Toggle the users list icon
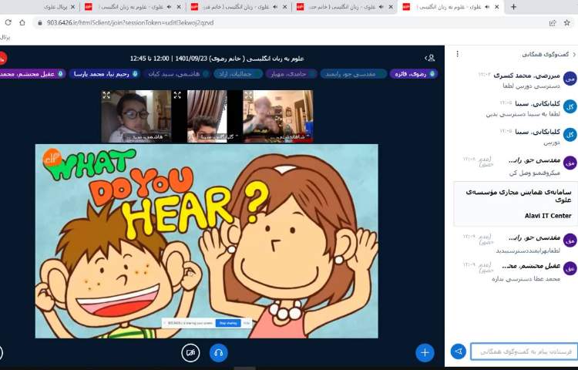Viewport: 578px width, 370px height. click(430, 58)
